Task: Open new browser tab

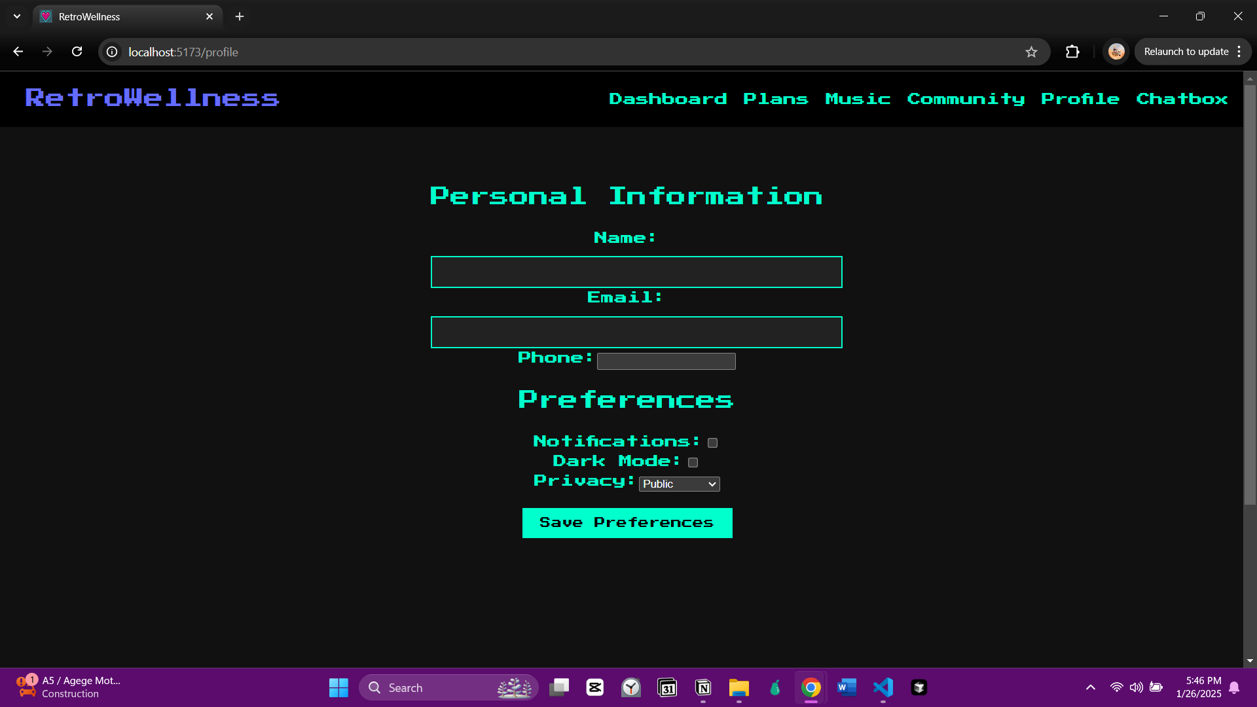Action: tap(240, 16)
